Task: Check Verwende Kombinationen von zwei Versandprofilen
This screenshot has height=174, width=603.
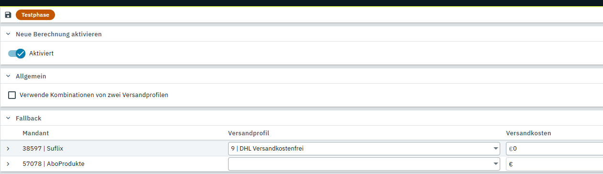Action: click(x=12, y=95)
